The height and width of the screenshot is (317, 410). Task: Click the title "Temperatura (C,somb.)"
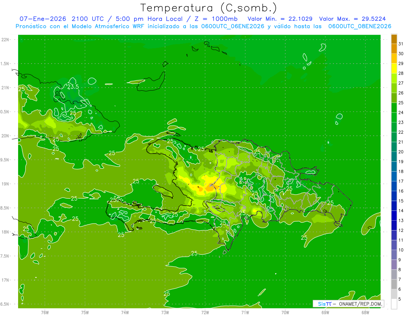[x=208, y=8]
